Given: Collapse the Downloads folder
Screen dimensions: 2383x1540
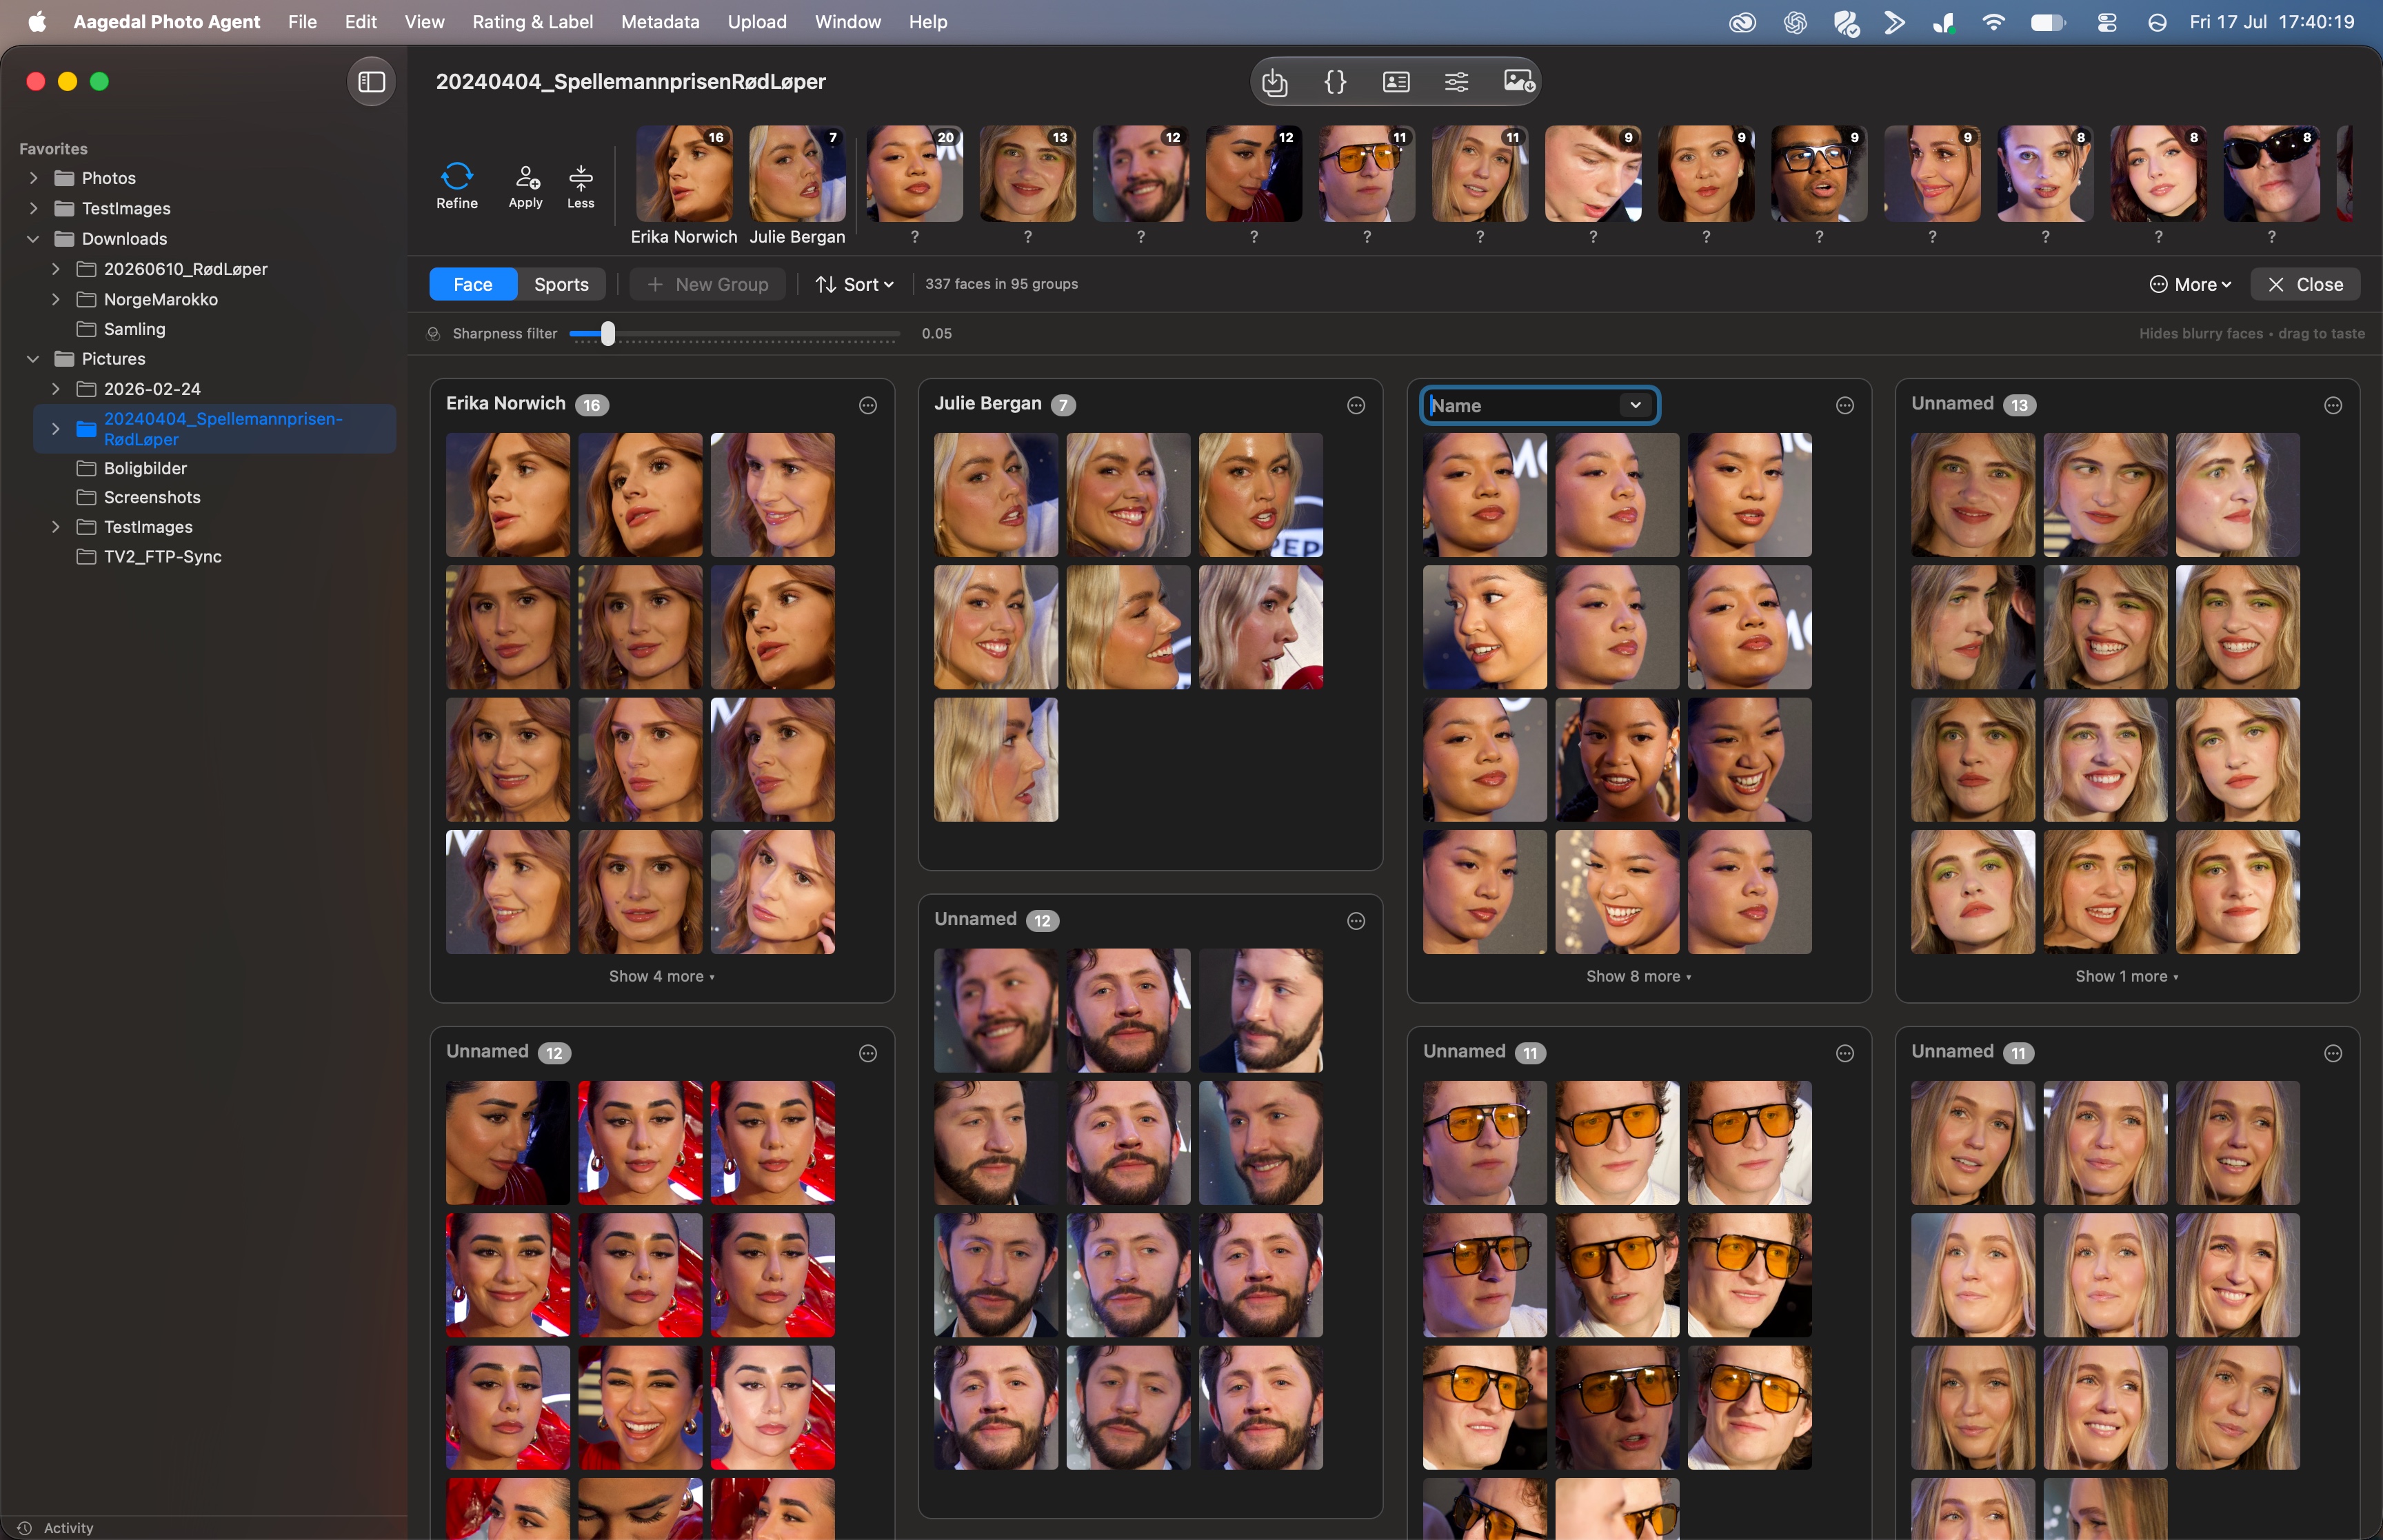Looking at the screenshot, I should (33, 239).
